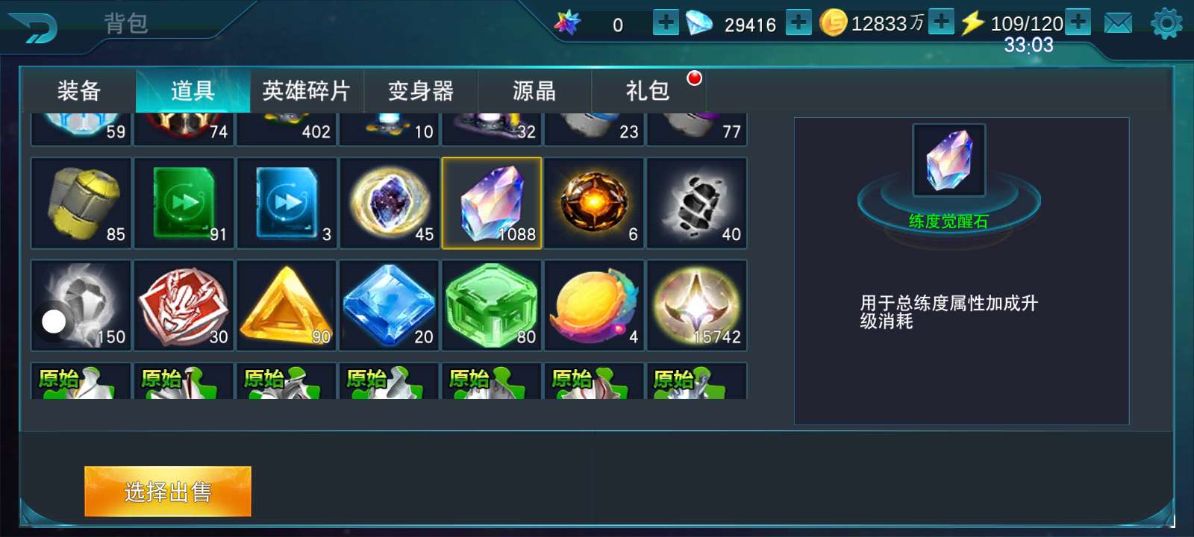Select the 练度觉醒石 crystal with 1088

(492, 203)
